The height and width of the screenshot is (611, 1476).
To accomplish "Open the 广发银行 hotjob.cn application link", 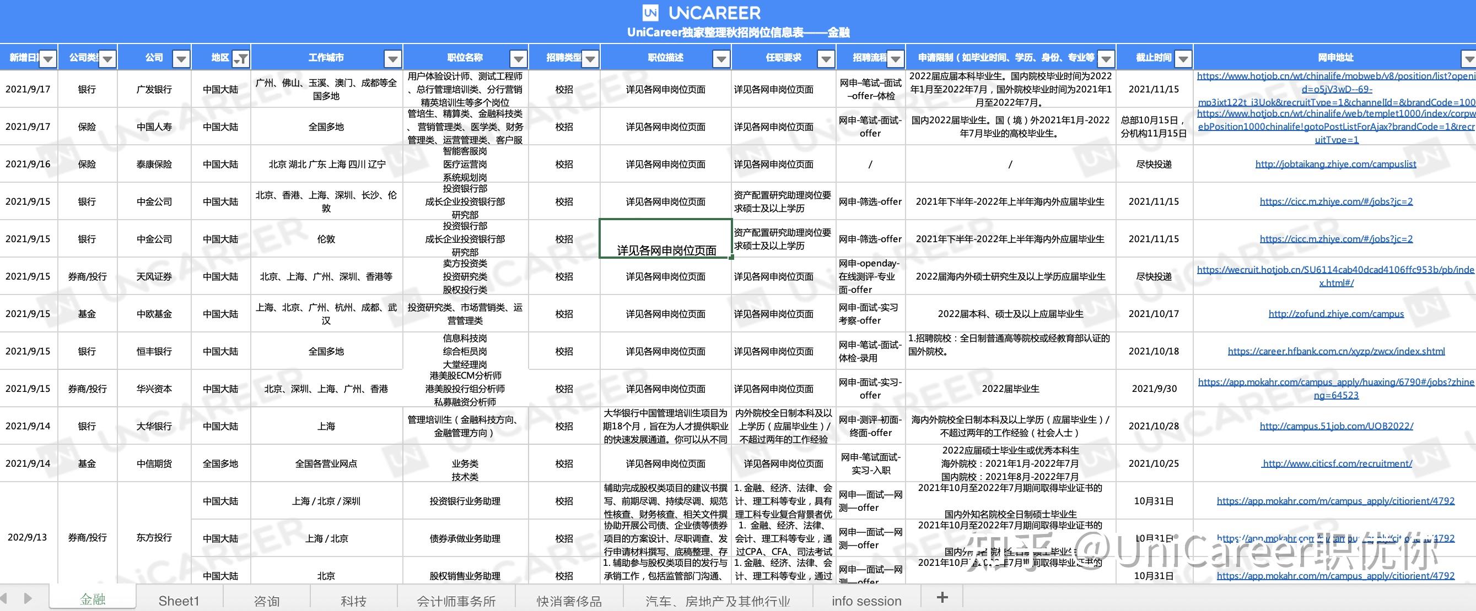I will click(x=1335, y=89).
